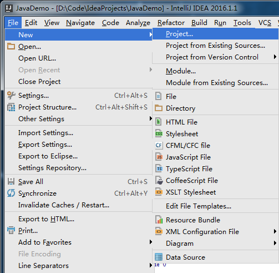Open Settings Repository...

[79, 168]
